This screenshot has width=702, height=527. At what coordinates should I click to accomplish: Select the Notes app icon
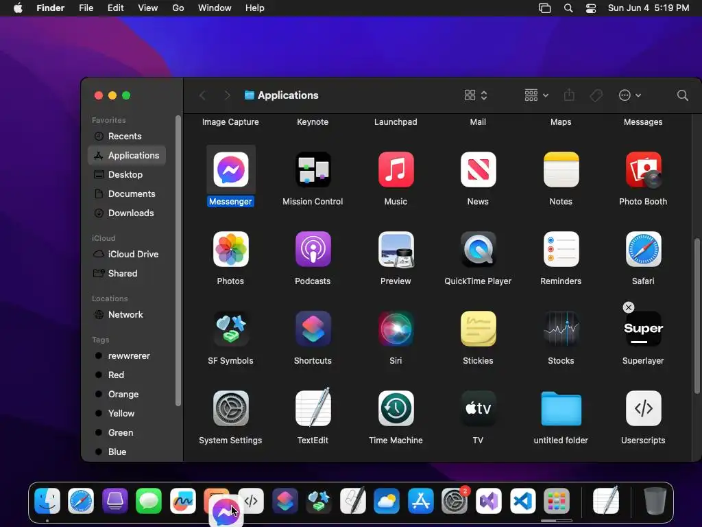[561, 169]
